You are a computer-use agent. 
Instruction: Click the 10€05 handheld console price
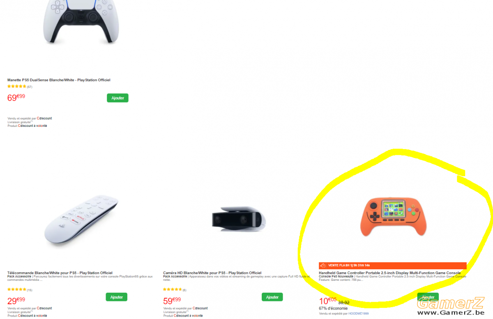[x=328, y=301]
